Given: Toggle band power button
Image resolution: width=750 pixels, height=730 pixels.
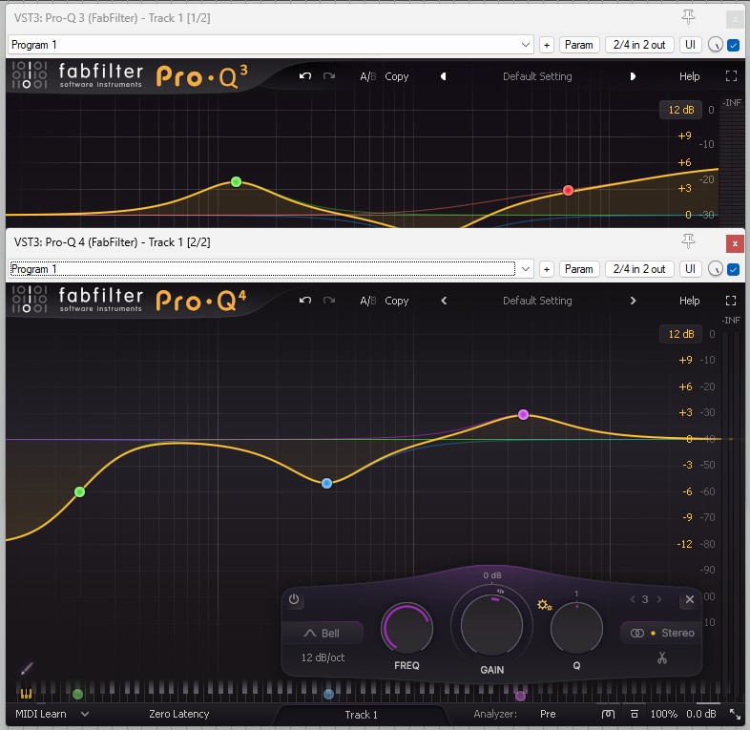Looking at the screenshot, I should click(x=294, y=599).
